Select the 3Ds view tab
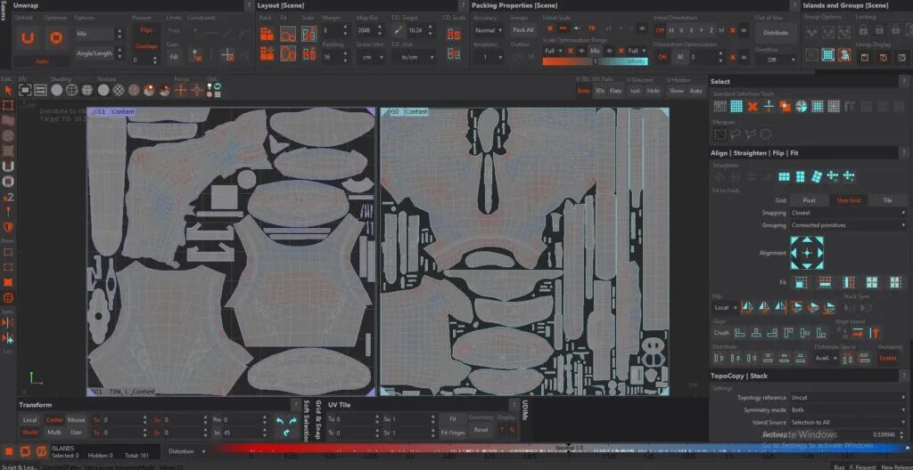913x470 pixels. click(600, 91)
